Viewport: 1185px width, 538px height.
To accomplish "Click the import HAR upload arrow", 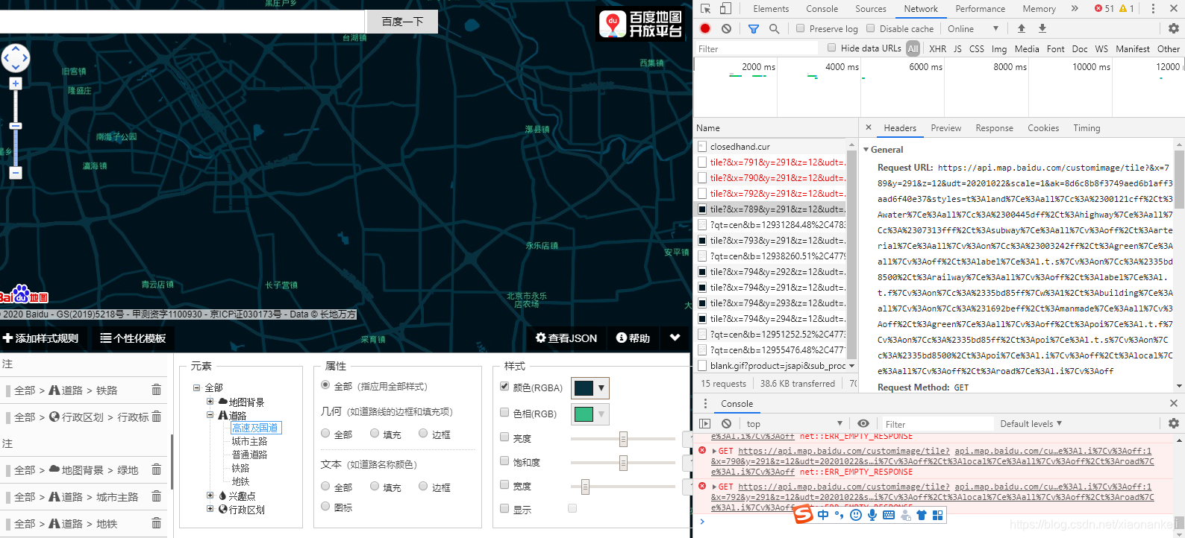I will [x=1022, y=28].
